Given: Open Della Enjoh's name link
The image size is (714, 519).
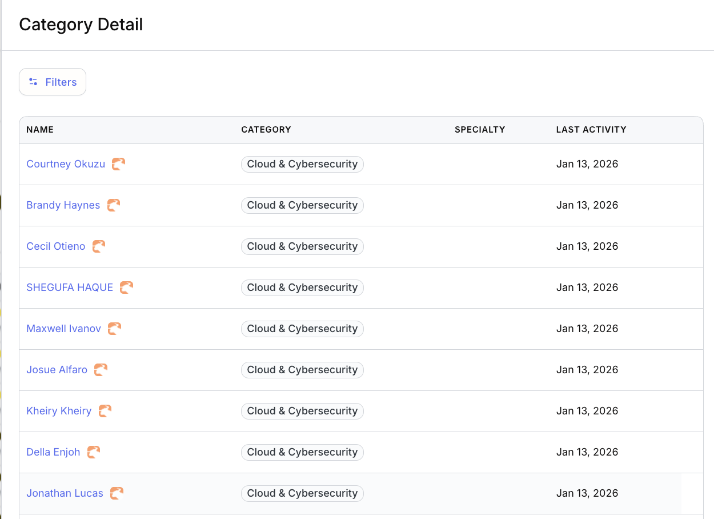Looking at the screenshot, I should [x=53, y=452].
